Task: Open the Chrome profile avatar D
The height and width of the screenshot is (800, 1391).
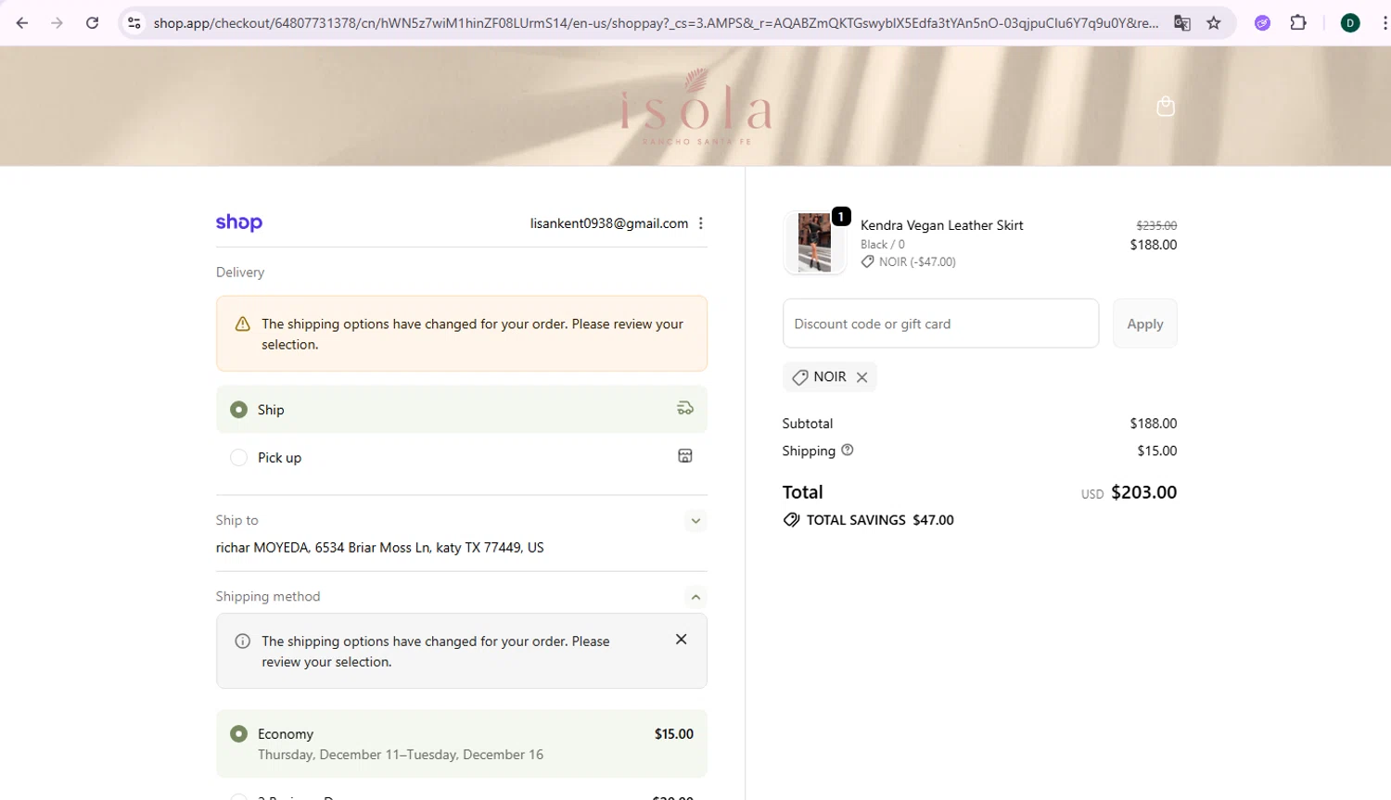Action: pos(1350,23)
